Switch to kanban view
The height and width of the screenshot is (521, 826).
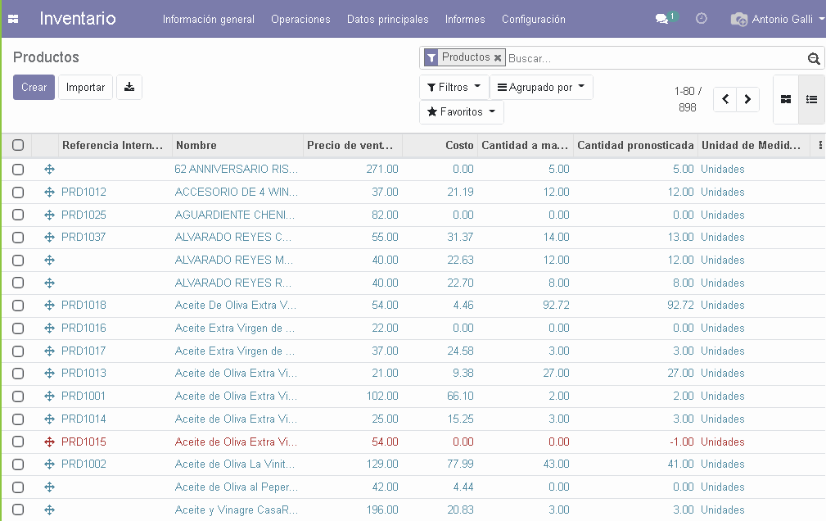click(786, 100)
